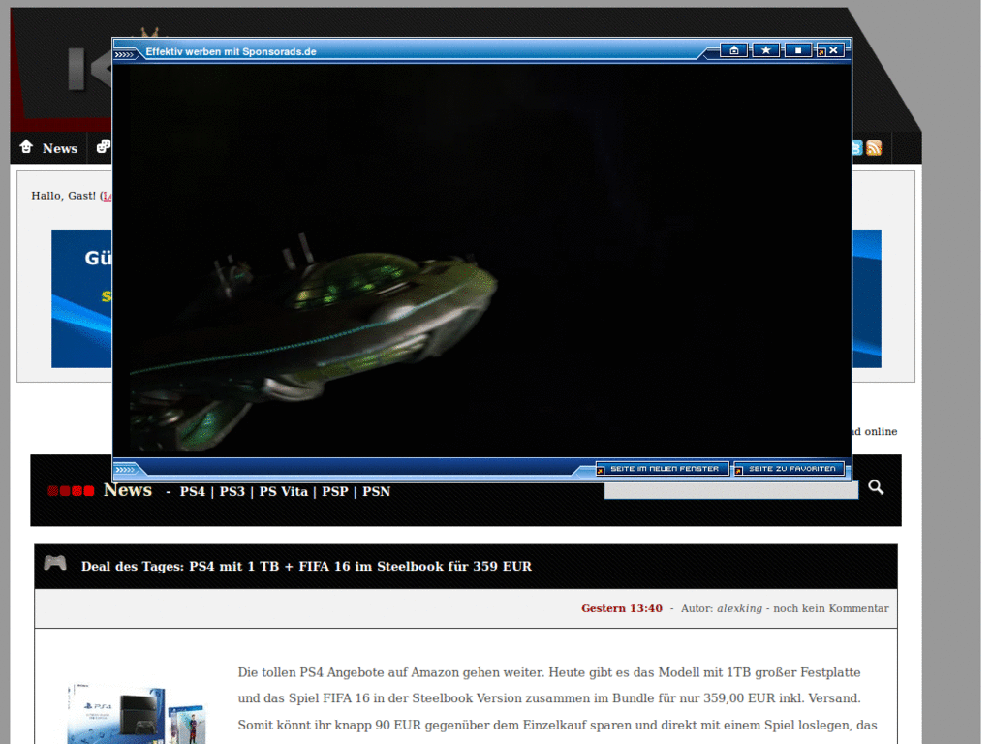This screenshot has width=992, height=744.
Task: Click the large 'News' section heading
Action: [x=128, y=490]
